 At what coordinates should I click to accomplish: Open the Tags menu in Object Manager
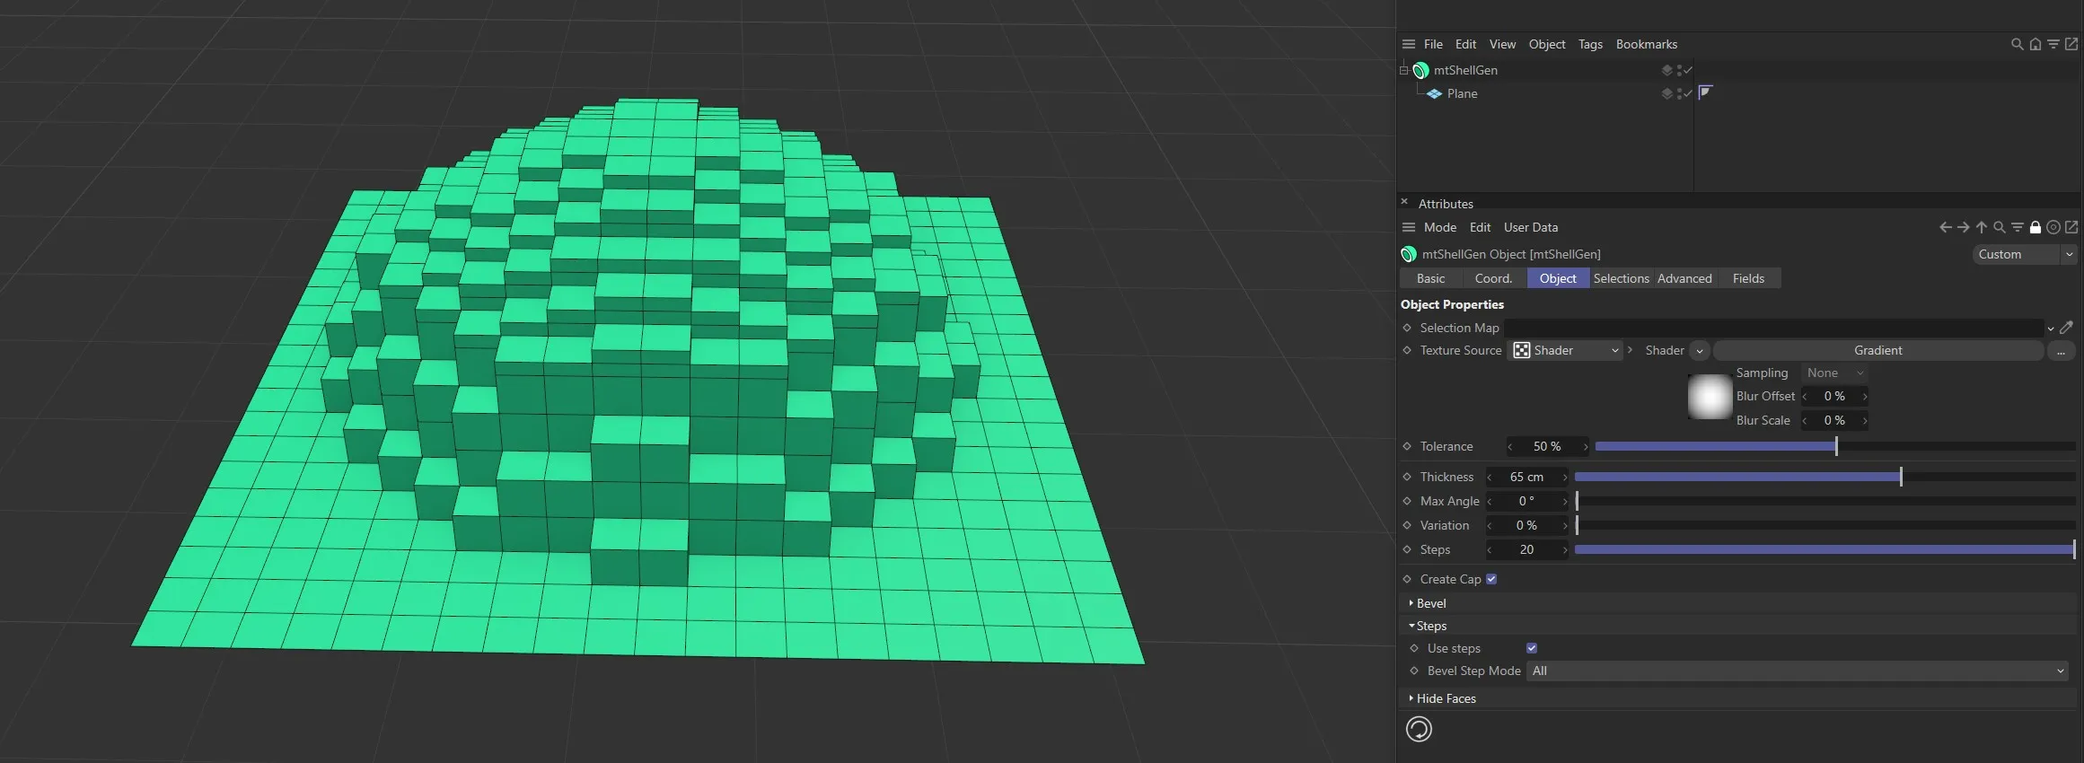point(1589,44)
